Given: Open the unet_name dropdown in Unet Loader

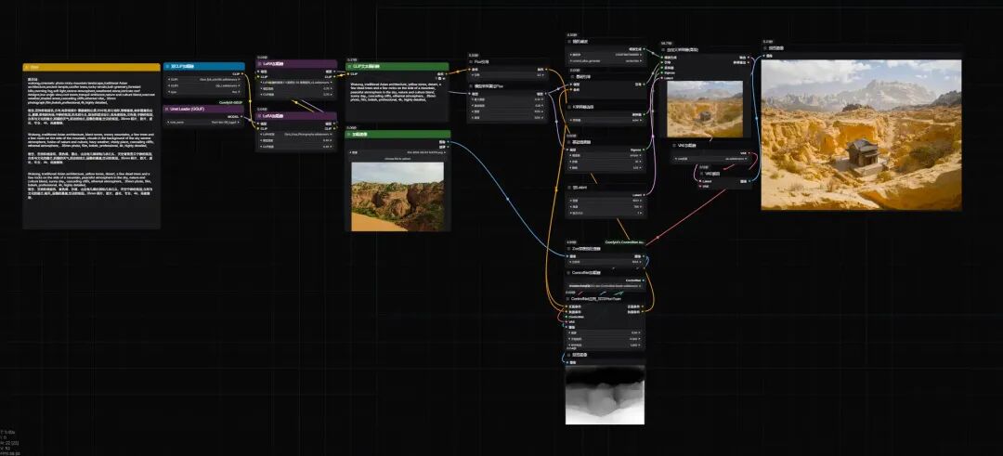Looking at the screenshot, I should click(203, 122).
